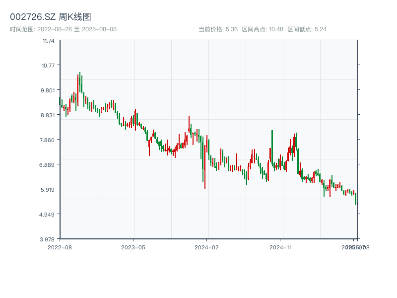Click the 4.949 y-axis price label
This screenshot has height=298, width=397.
pos(49,215)
